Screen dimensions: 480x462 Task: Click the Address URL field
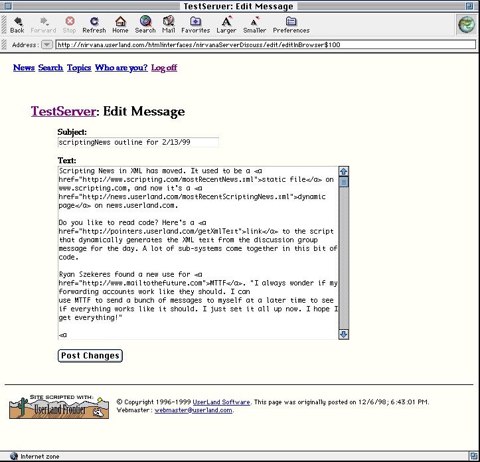(266, 45)
